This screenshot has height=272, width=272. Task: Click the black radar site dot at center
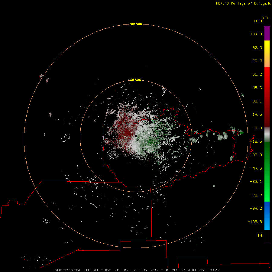[136, 136]
